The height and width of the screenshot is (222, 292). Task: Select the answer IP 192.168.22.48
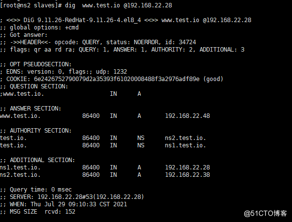point(188,116)
